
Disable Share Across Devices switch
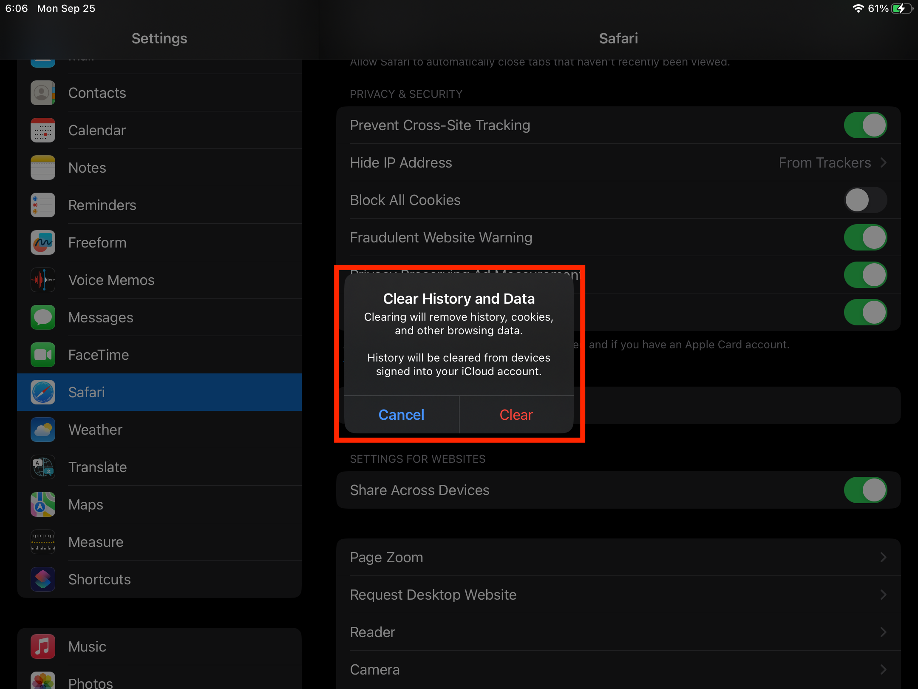point(865,490)
